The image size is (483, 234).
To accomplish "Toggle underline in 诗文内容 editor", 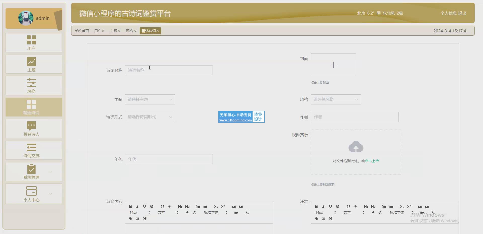I will (x=144, y=206).
